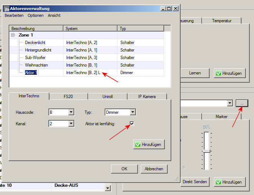This screenshot has height=195, width=254.
Task: Switch to the FS20 tab
Action: [68, 96]
